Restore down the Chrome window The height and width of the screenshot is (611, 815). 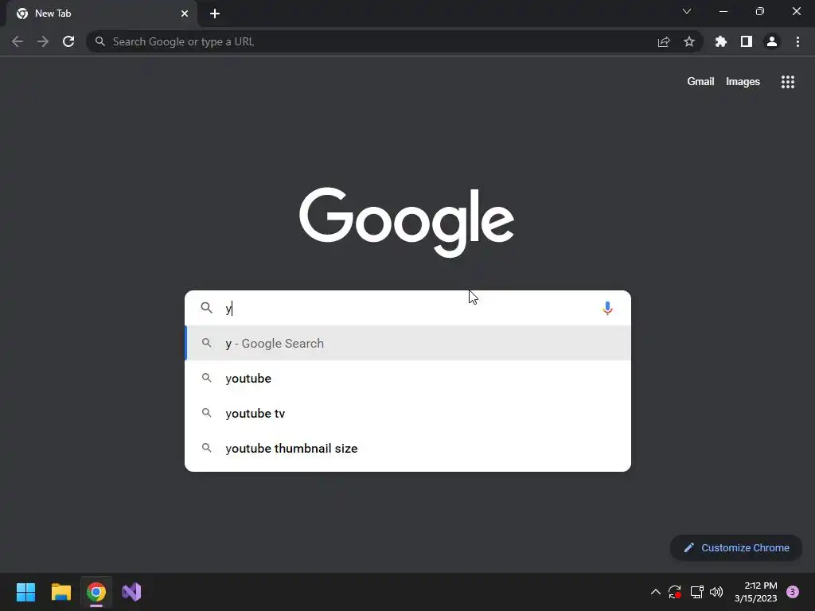[760, 11]
